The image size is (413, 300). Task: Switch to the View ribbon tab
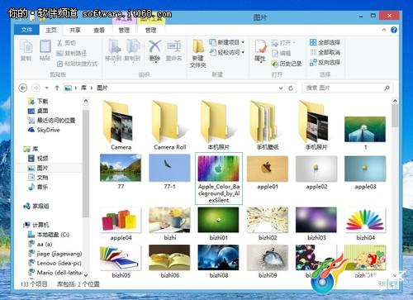(99, 30)
